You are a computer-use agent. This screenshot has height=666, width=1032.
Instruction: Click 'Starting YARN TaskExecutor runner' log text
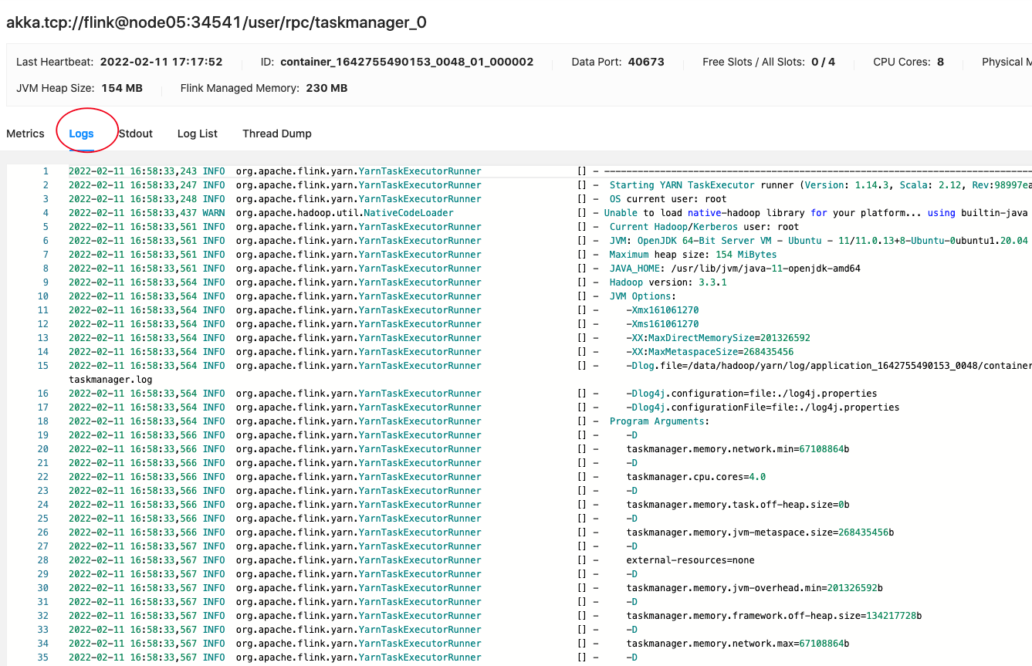702,185
